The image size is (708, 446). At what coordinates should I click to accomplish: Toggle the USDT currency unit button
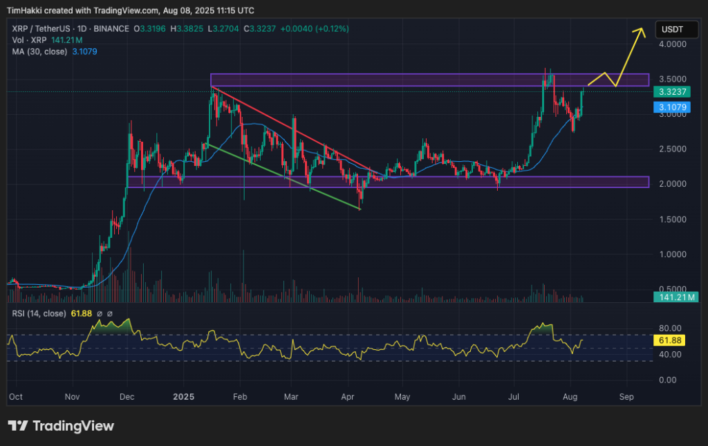click(676, 29)
